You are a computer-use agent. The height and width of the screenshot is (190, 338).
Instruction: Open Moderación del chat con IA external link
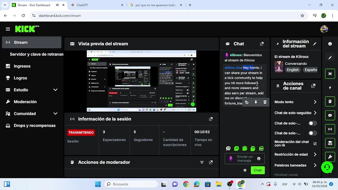tap(315, 144)
